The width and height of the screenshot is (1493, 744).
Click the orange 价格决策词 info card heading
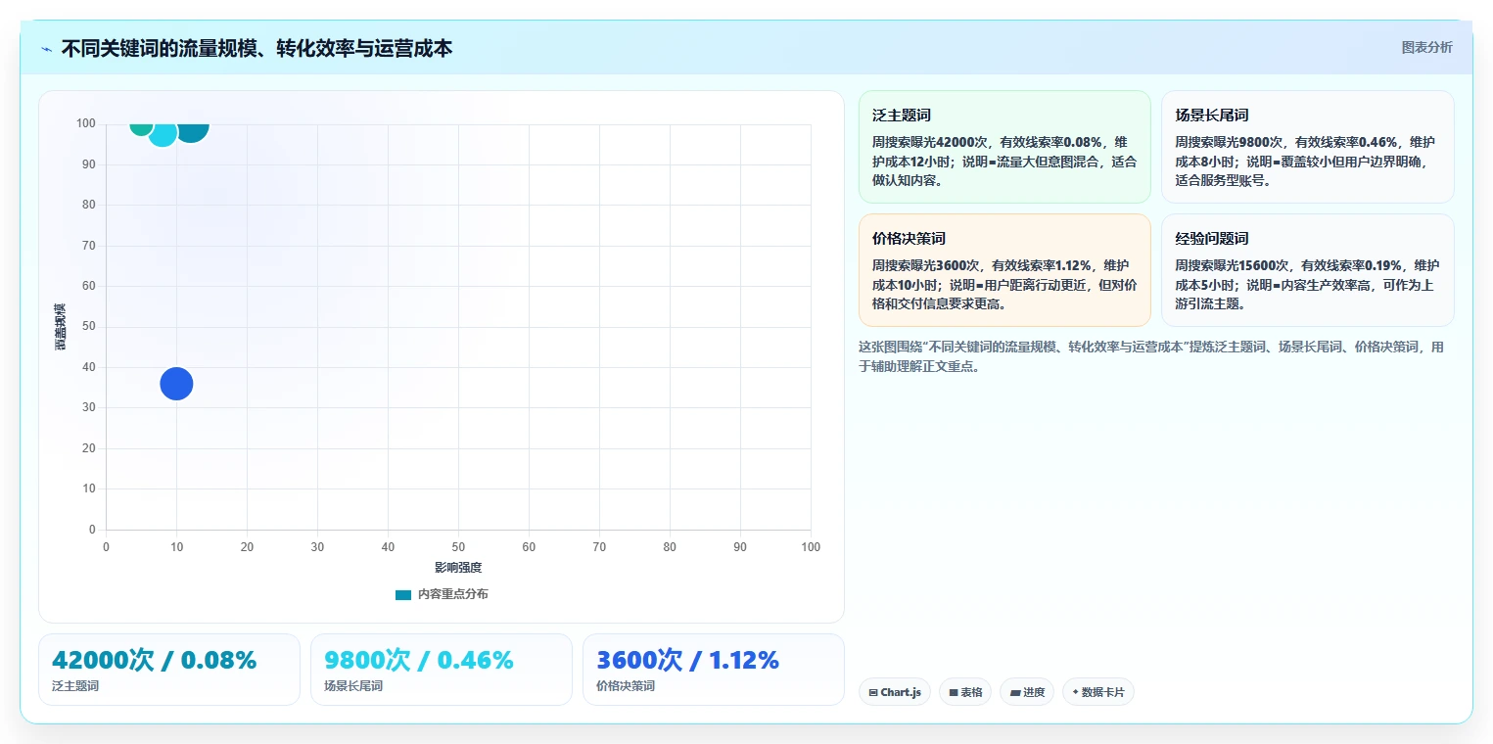910,239
